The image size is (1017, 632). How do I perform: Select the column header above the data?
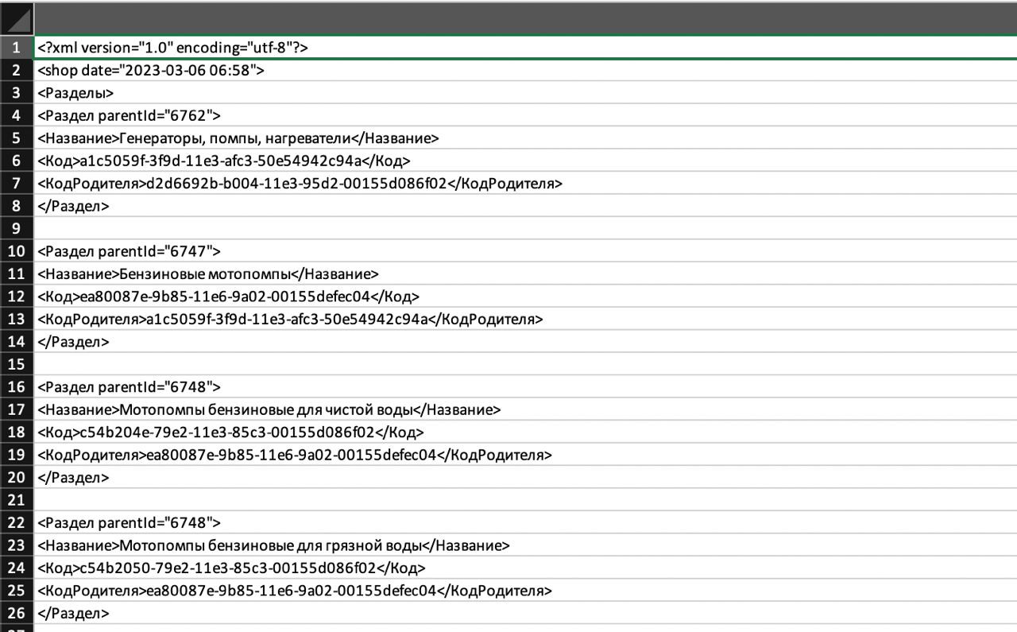[x=524, y=17]
